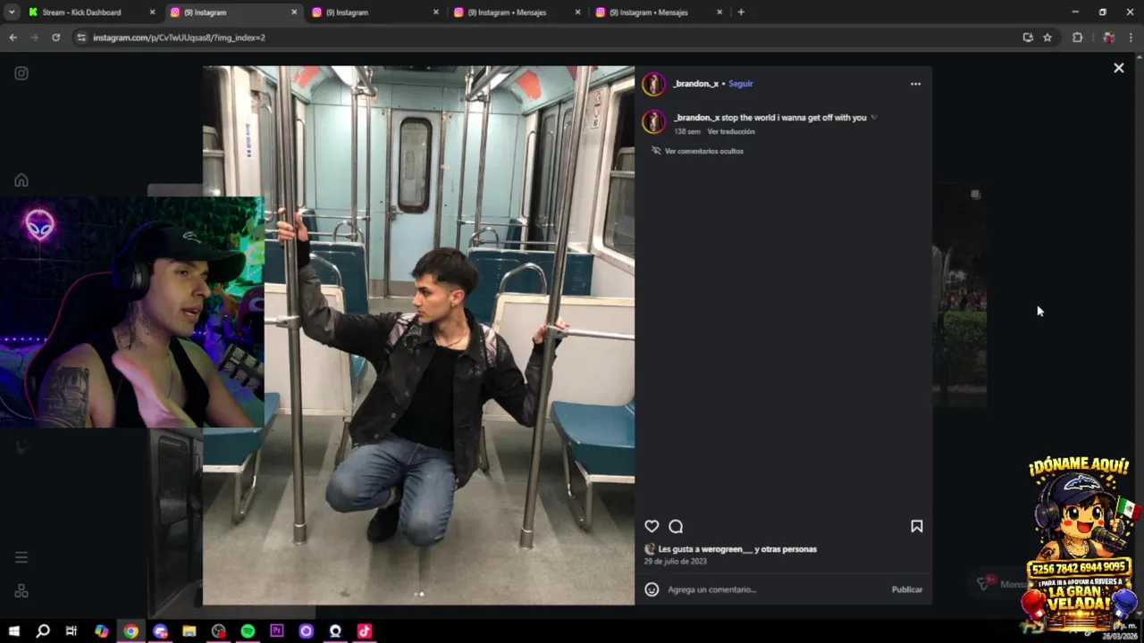Click the Instagram logo in sidebar

21,73
